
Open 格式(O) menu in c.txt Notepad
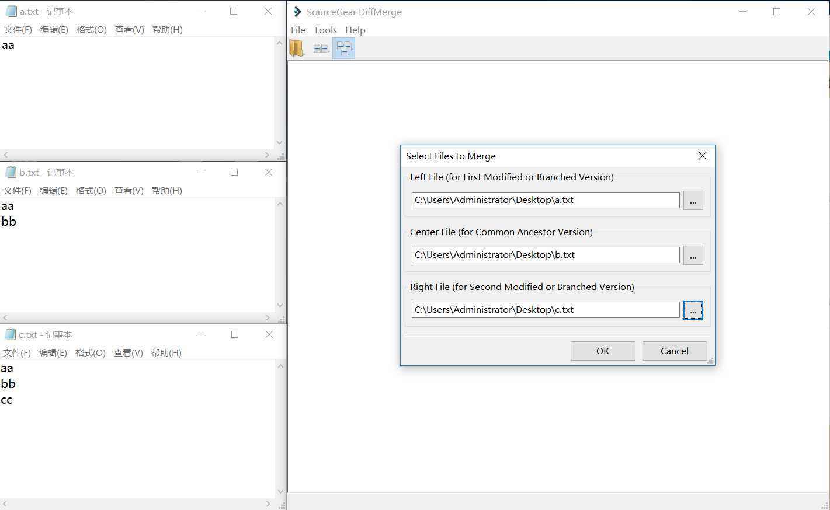(90, 352)
